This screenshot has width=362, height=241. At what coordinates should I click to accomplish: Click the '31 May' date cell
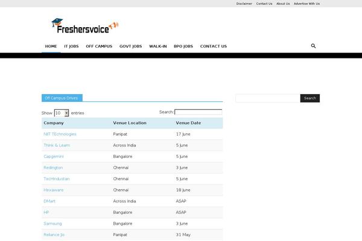pyautogui.click(x=183, y=235)
